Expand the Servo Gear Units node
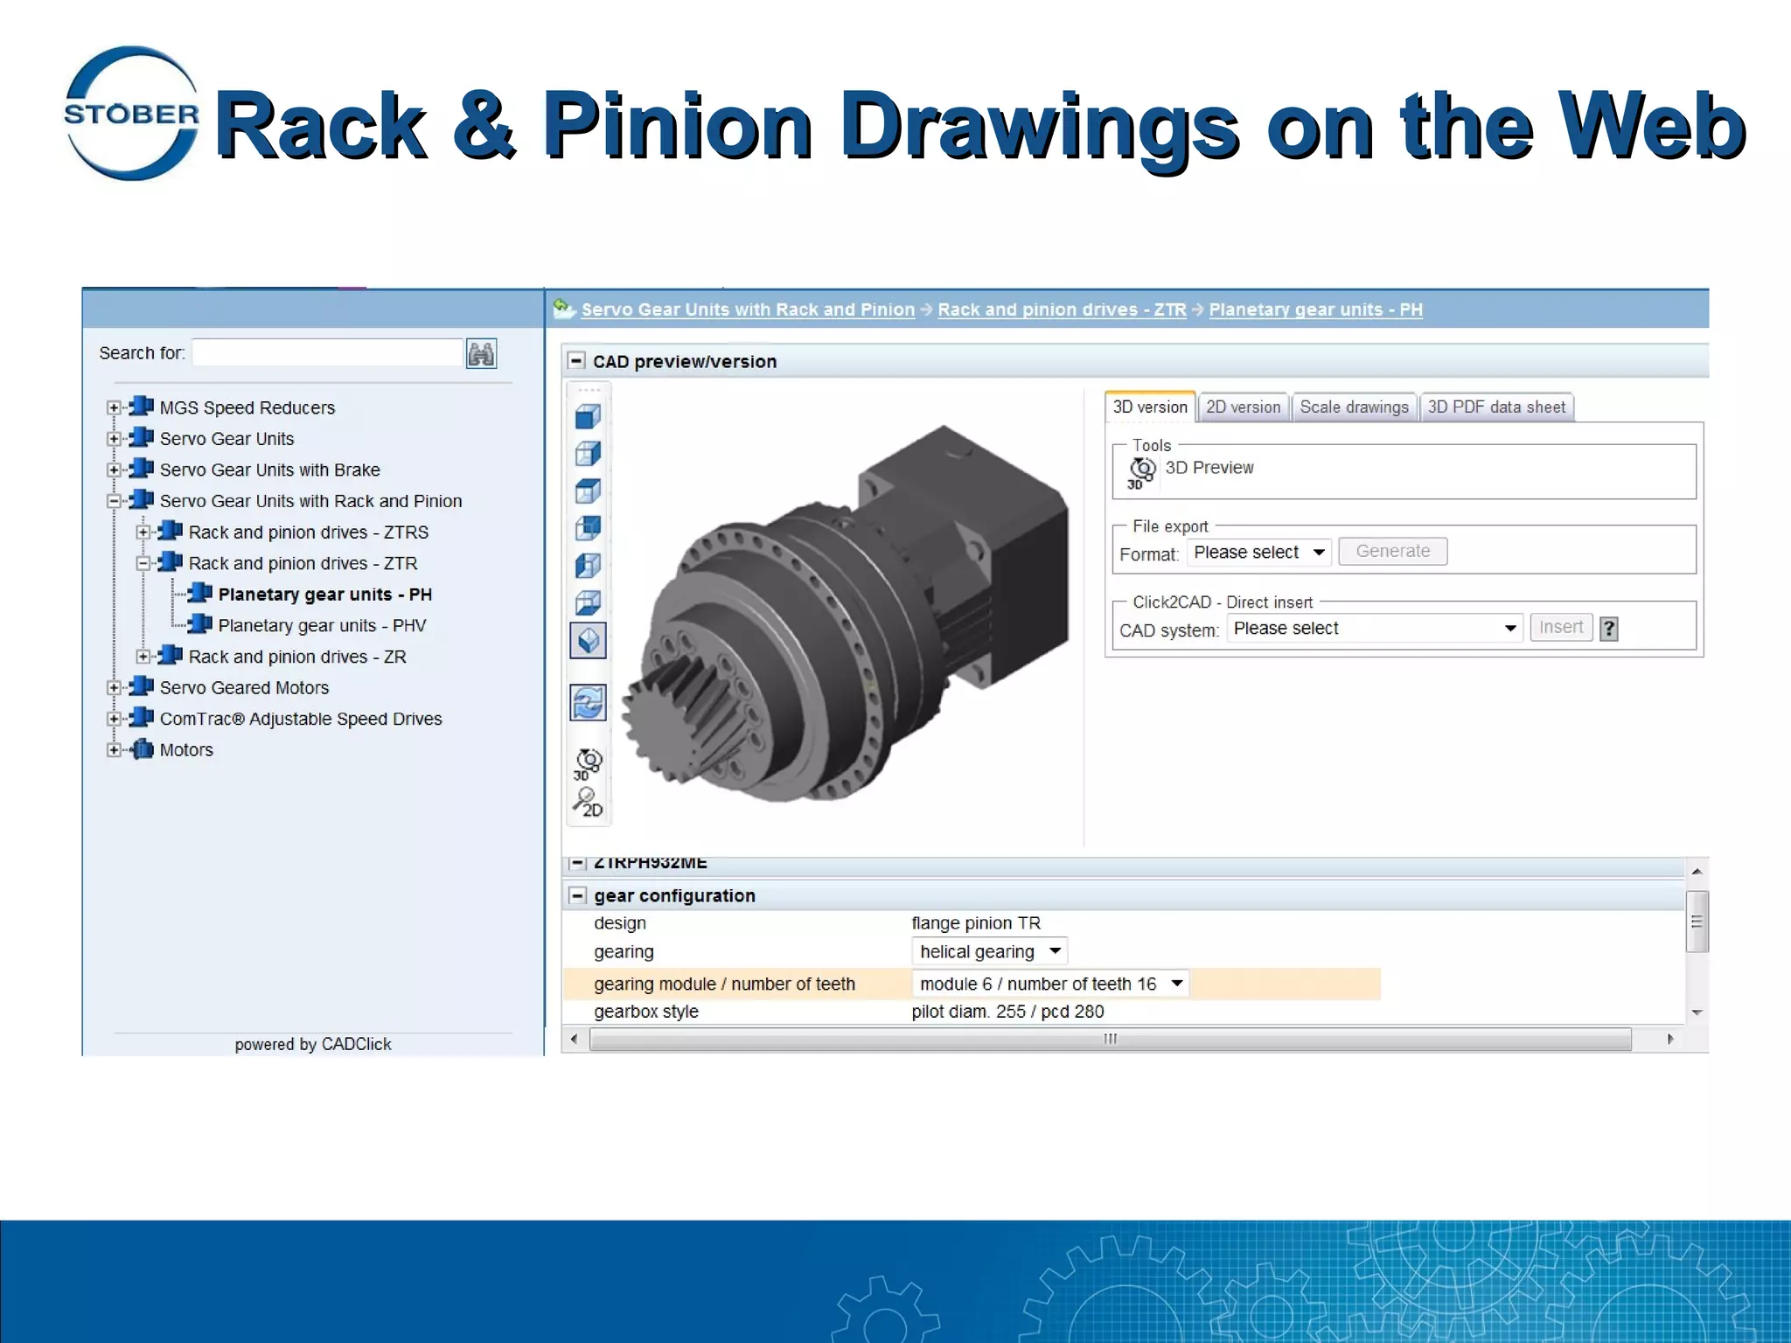Screen dimensions: 1791x1343 pyautogui.click(x=114, y=439)
